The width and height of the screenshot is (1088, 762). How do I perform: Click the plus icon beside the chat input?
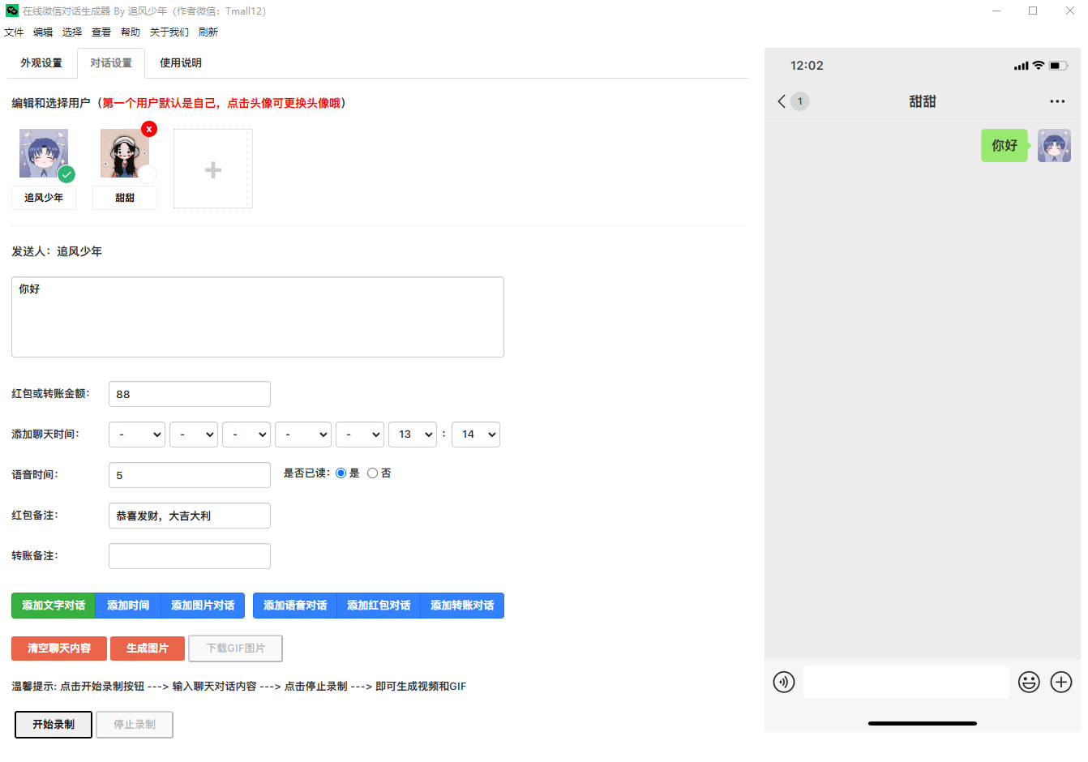click(1060, 682)
